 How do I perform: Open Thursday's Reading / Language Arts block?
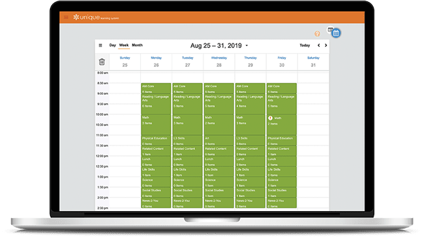250,104
